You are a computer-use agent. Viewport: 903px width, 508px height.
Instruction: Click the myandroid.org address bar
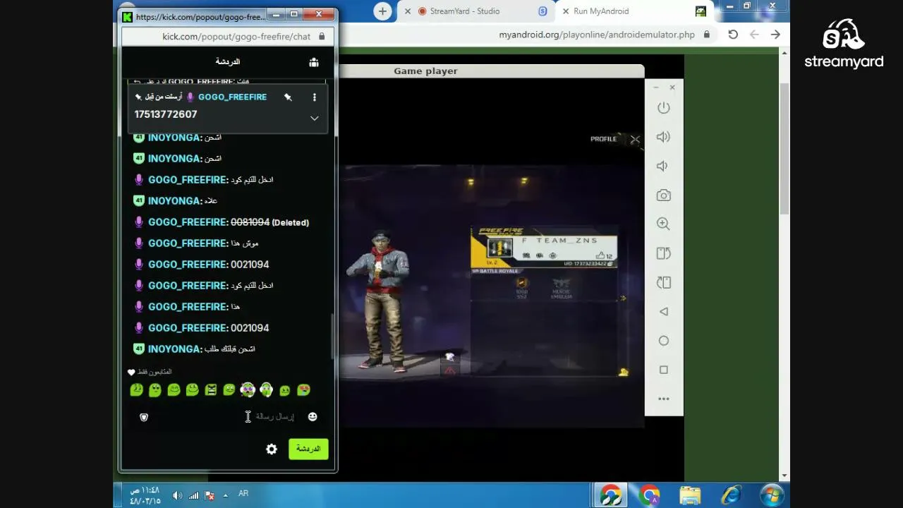[596, 35]
